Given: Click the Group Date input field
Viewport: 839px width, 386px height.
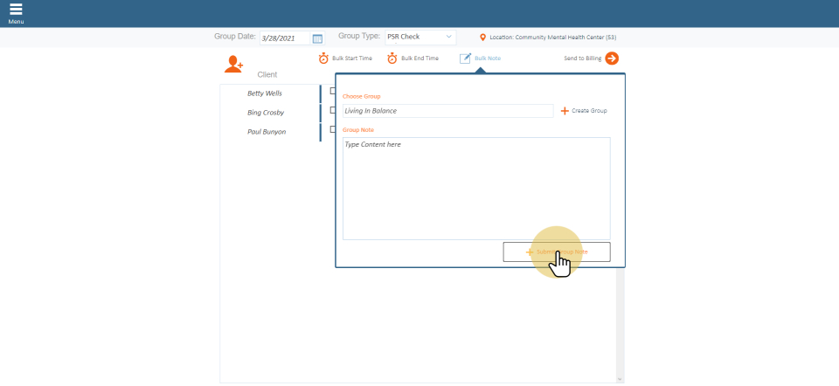Looking at the screenshot, I should pyautogui.click(x=284, y=38).
